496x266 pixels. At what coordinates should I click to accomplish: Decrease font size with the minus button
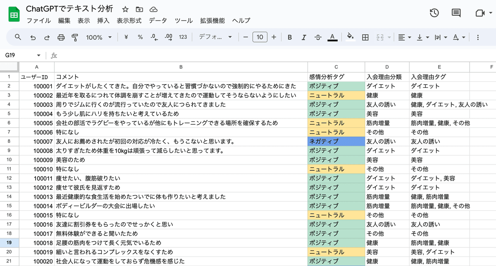[246, 37]
